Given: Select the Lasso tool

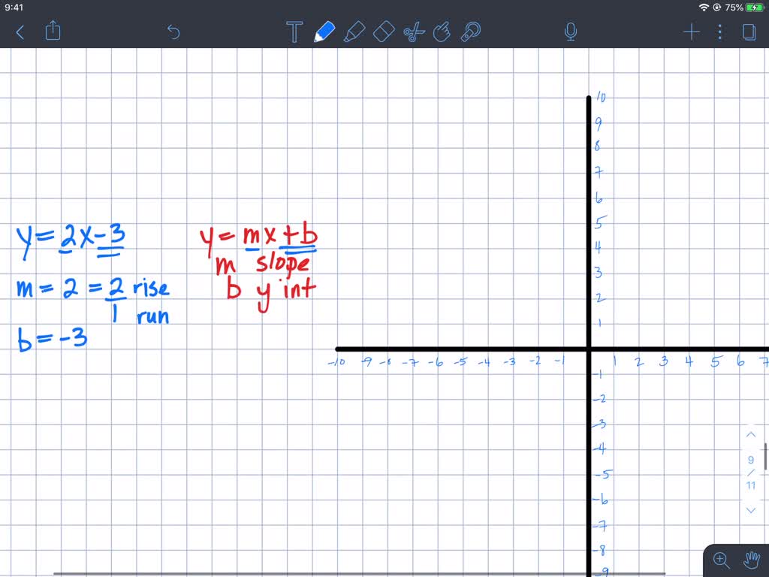Looking at the screenshot, I should [x=471, y=32].
